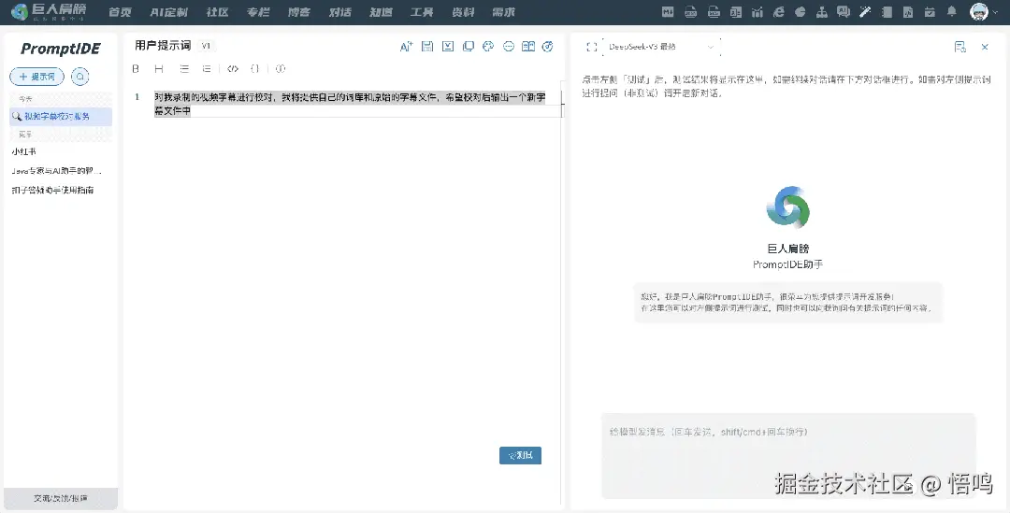The width and height of the screenshot is (1010, 513).
Task: Click the chat history icon in chat panel header
Action: coord(959,47)
